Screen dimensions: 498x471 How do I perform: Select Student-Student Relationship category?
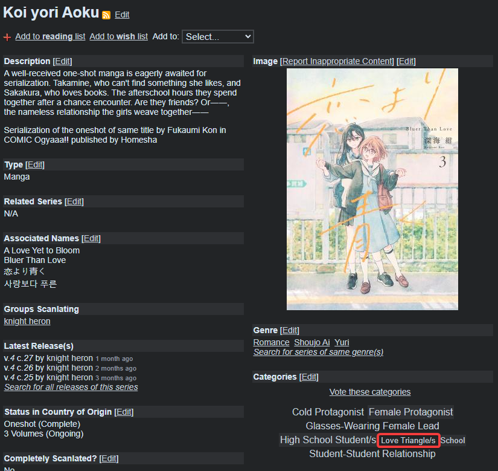(x=372, y=454)
